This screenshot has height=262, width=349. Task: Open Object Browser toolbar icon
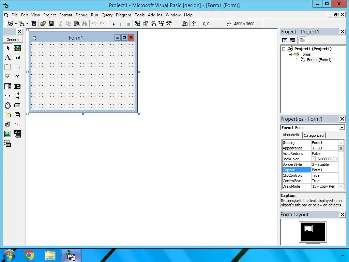coord(161,24)
